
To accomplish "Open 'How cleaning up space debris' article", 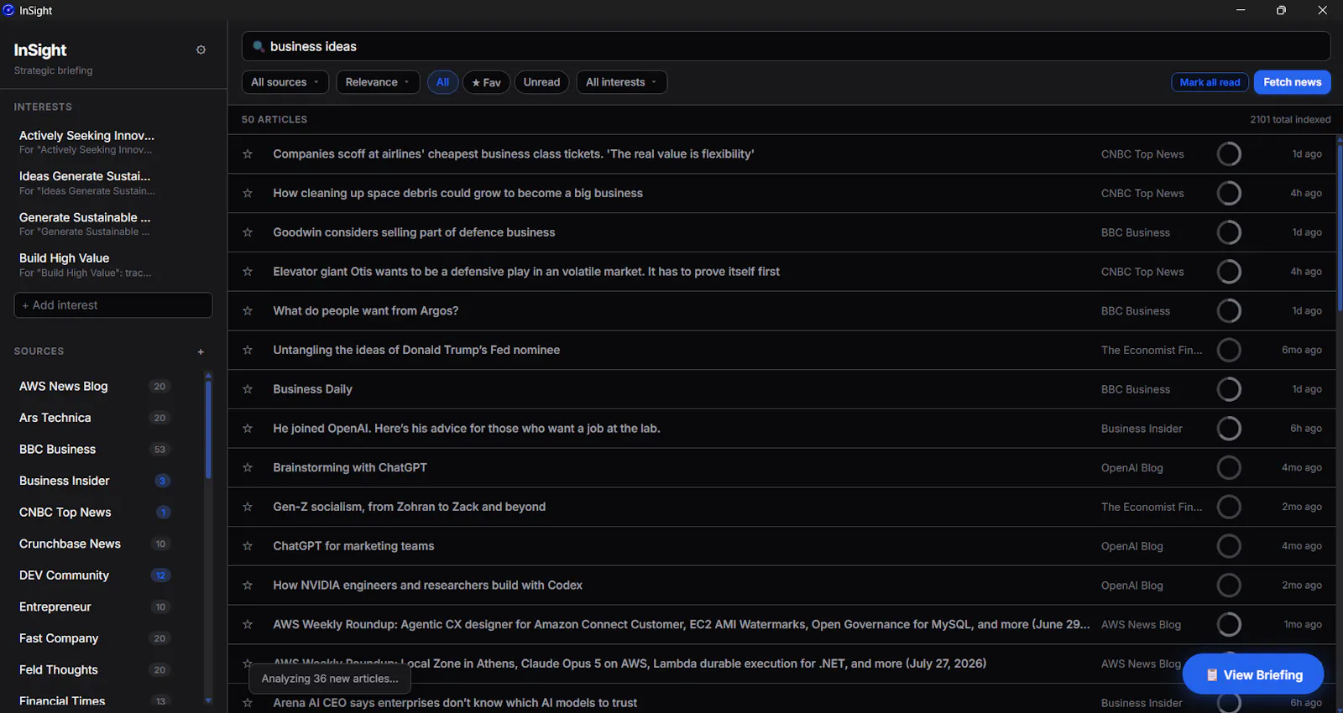I will click(x=457, y=194).
